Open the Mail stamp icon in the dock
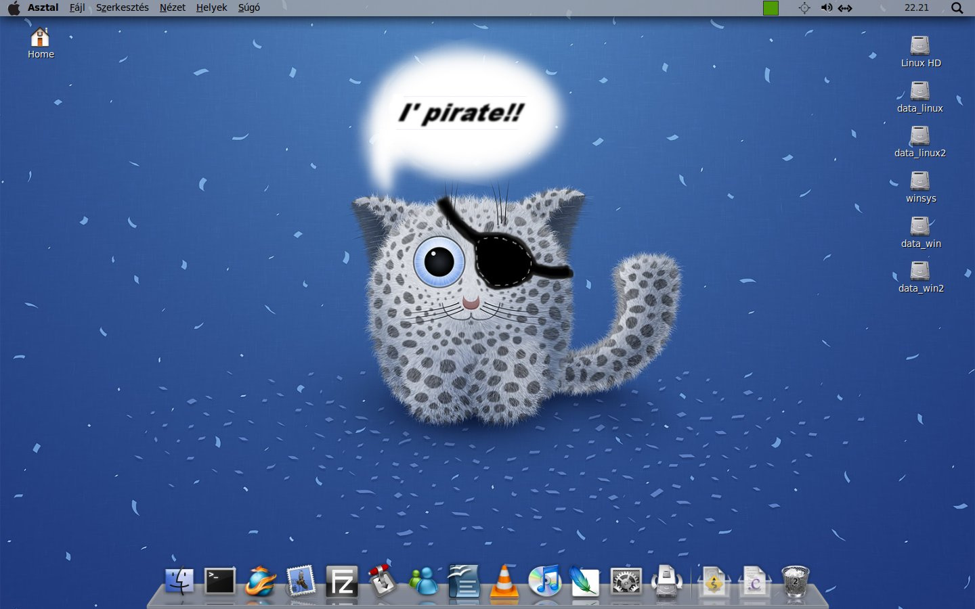Viewport: 975px width, 609px height. click(301, 581)
